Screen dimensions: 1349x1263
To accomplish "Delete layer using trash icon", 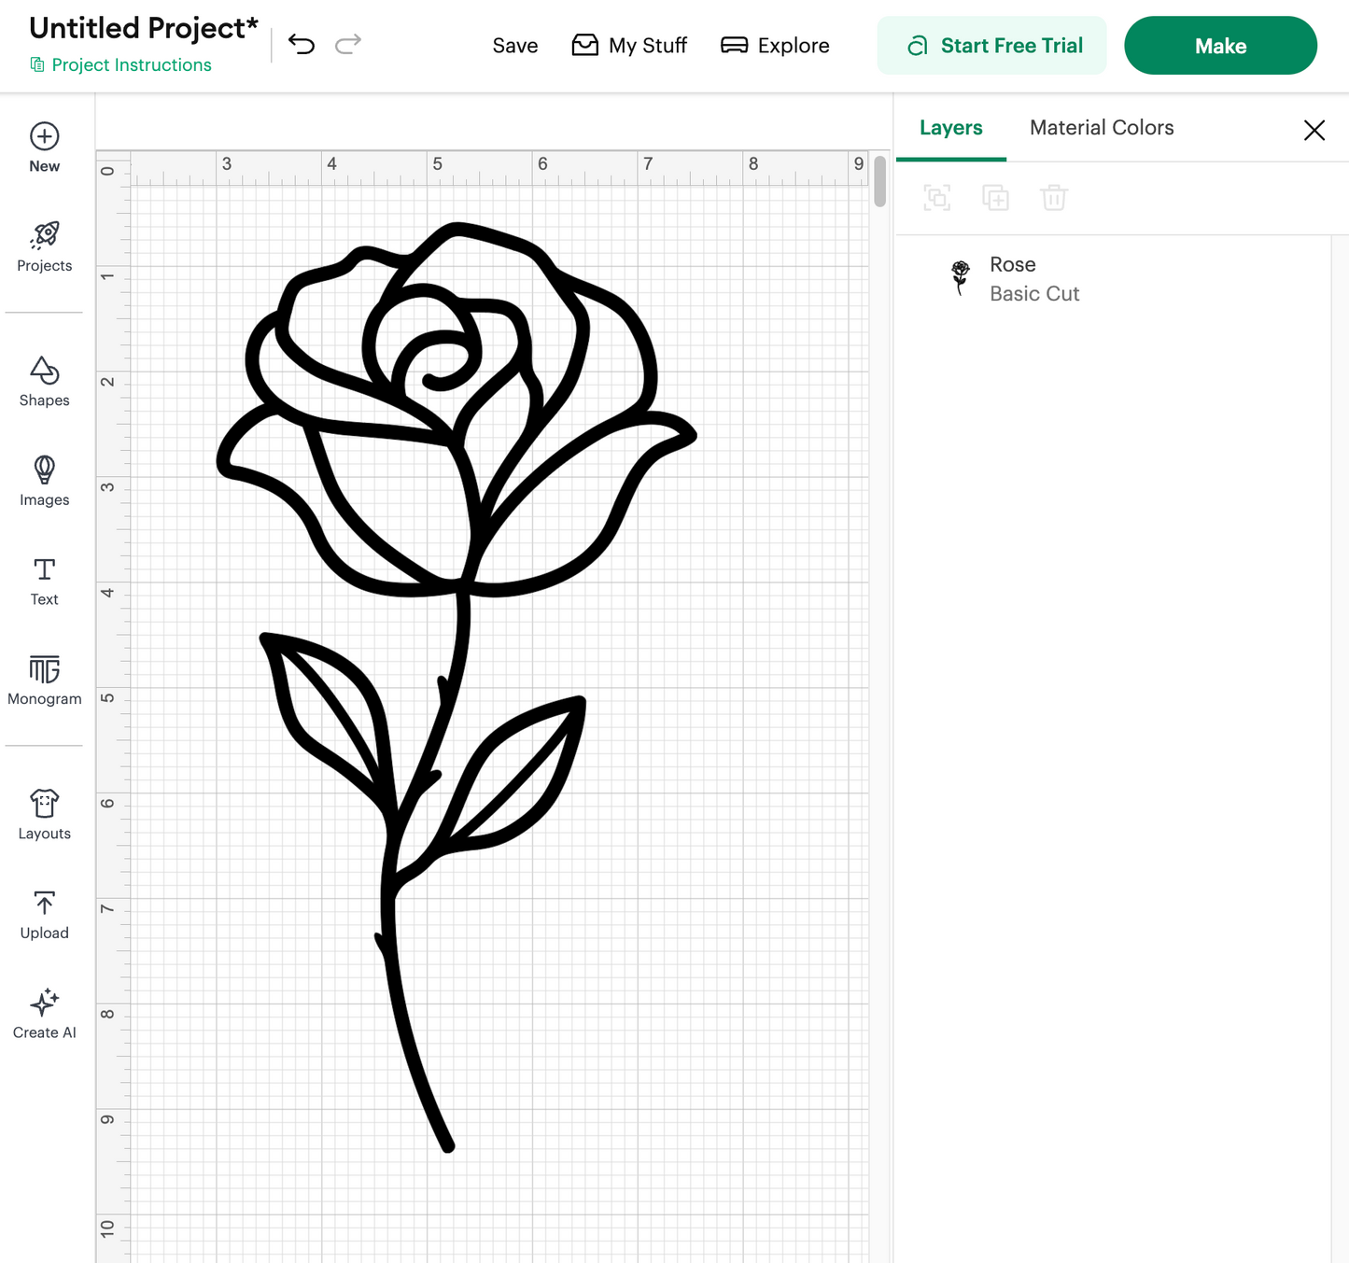I will click(x=1054, y=197).
